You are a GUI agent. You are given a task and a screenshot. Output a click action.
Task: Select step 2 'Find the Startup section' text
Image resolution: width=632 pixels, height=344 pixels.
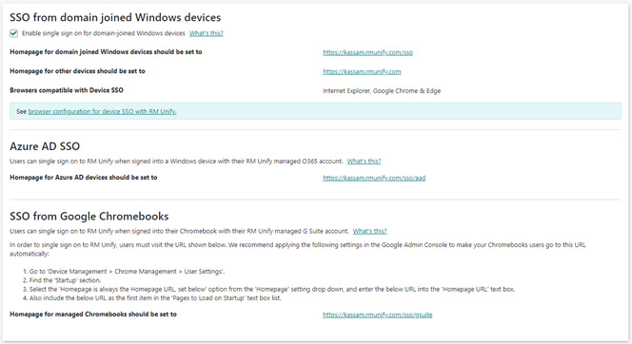point(62,280)
